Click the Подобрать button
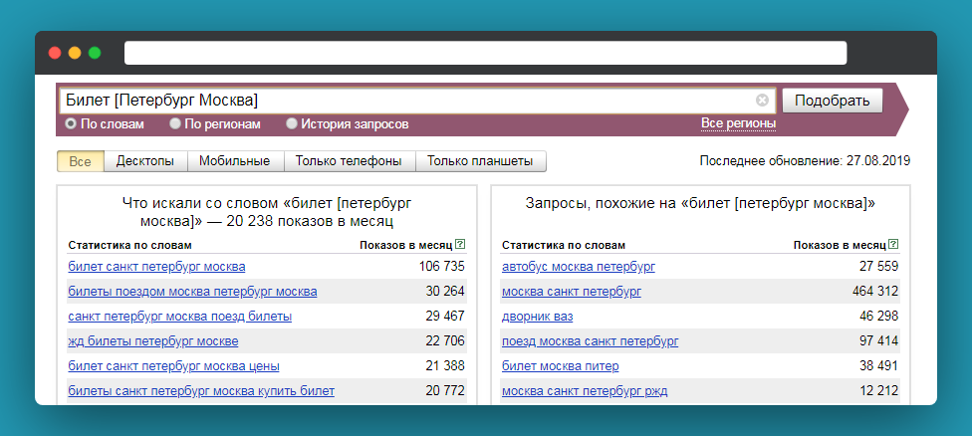The width and height of the screenshot is (972, 436). (x=832, y=101)
